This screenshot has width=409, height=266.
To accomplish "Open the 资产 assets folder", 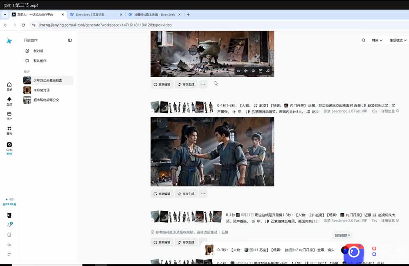I will point(9,116).
